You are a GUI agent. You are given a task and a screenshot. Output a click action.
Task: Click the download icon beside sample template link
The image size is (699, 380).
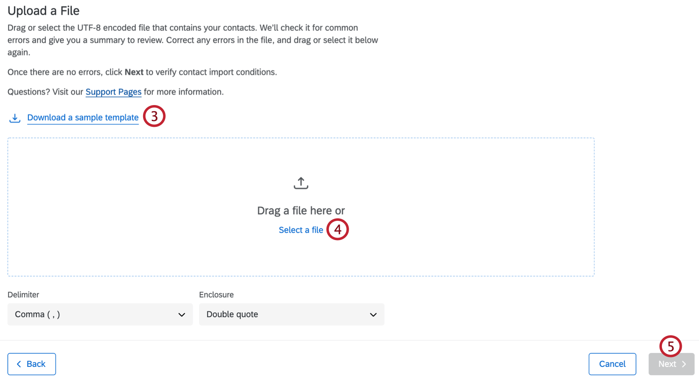[15, 118]
